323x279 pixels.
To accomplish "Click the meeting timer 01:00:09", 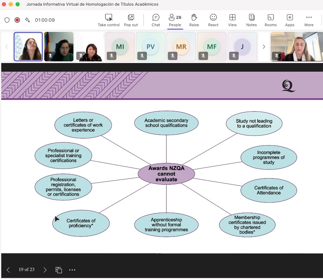I will tap(45, 20).
